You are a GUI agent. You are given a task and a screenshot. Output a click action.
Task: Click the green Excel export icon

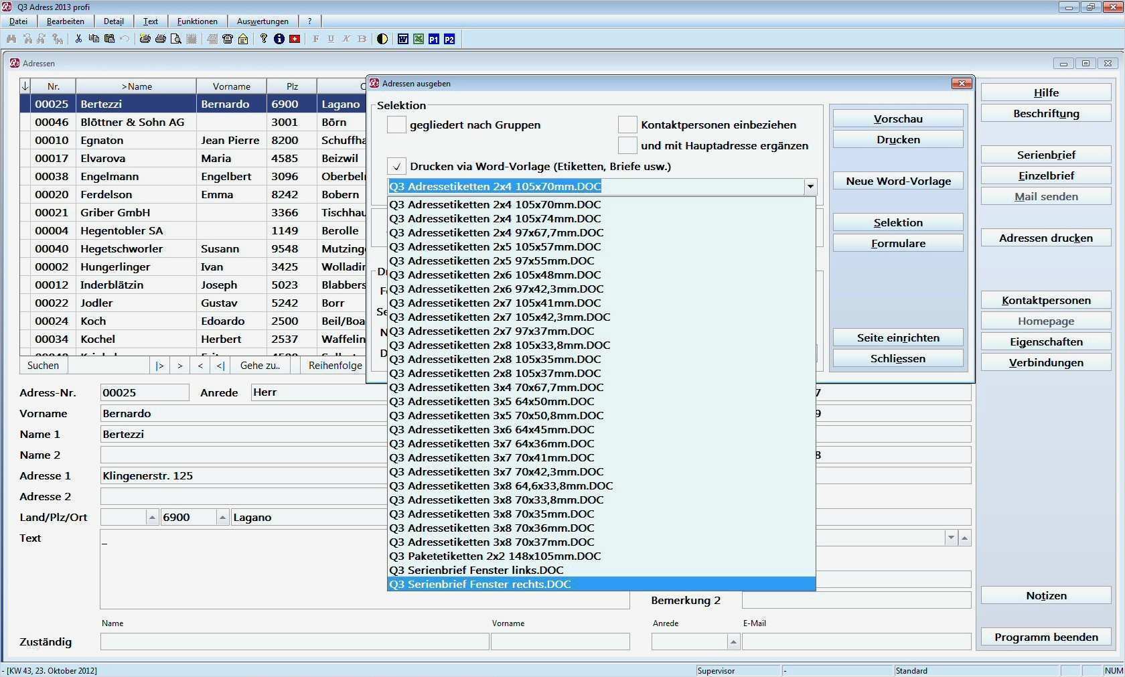(x=419, y=39)
